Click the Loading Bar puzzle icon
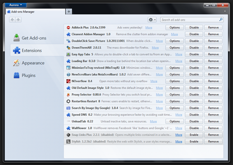The height and width of the screenshot is (165, 233). [68, 61]
